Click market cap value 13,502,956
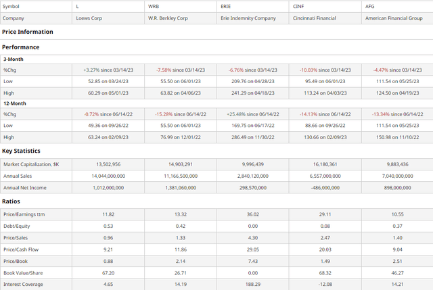433x290 pixels. click(108, 164)
